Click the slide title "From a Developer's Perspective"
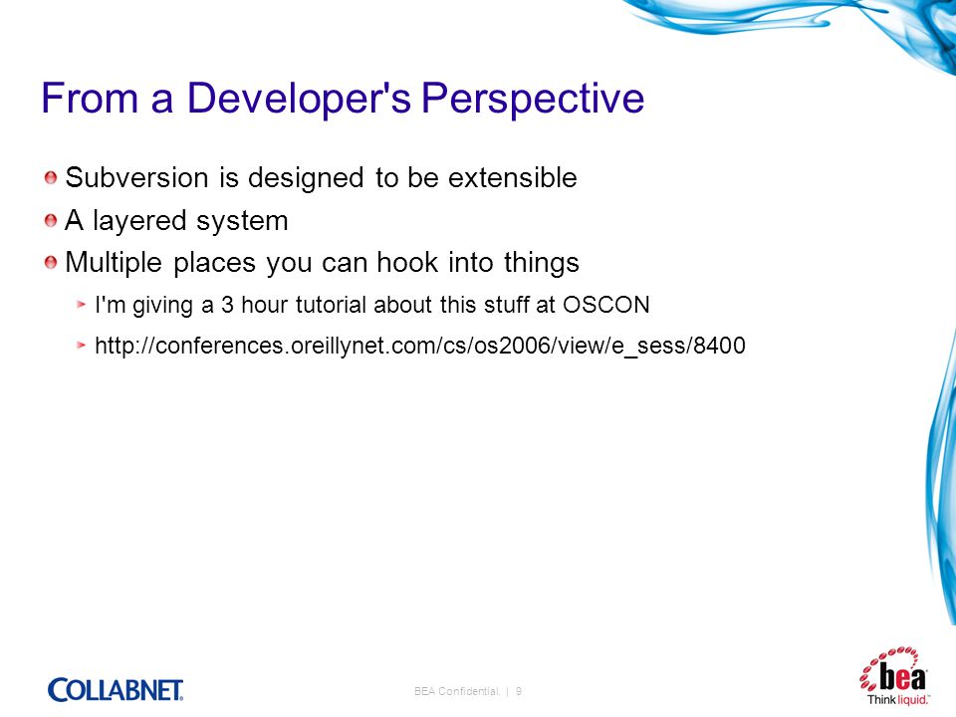 click(x=343, y=99)
